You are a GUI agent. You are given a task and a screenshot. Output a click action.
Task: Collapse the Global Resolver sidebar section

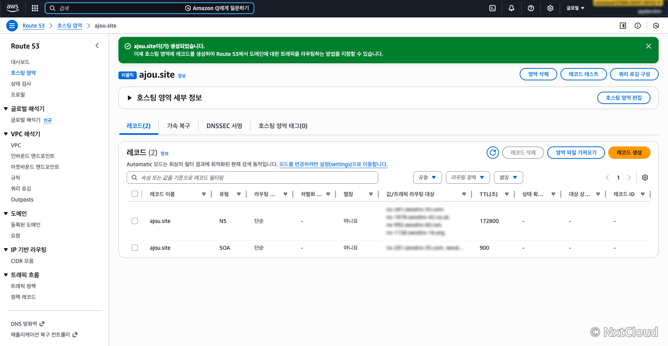(x=6, y=109)
